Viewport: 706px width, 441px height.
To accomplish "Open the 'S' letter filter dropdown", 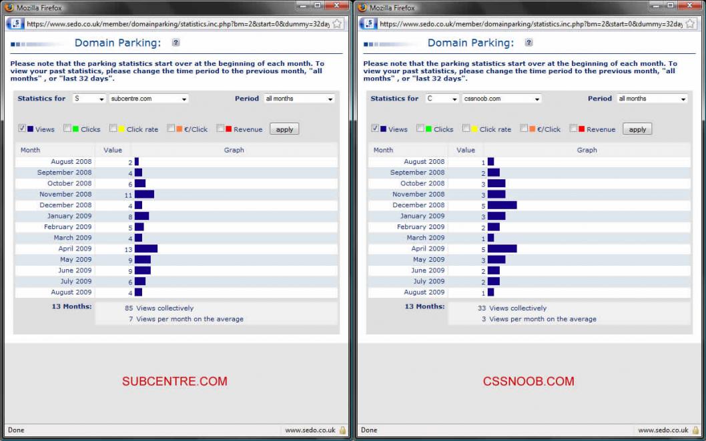I will [89, 99].
